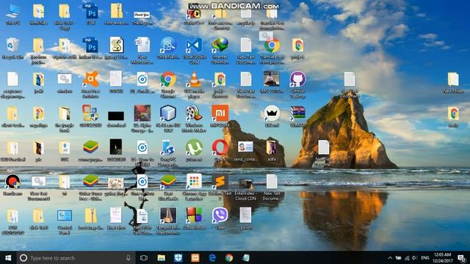Expand hidden system tray icons
This screenshot has width=470, height=264.
(390, 257)
